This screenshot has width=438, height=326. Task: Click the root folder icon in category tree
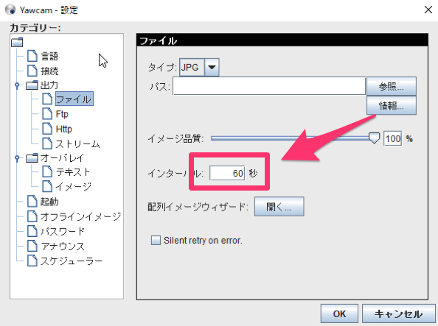17,42
